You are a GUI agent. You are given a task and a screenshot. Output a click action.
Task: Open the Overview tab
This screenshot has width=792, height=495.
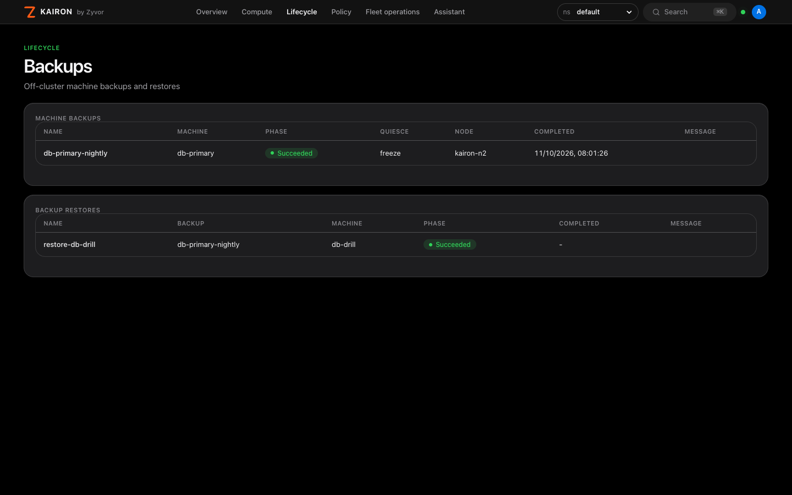pos(212,12)
